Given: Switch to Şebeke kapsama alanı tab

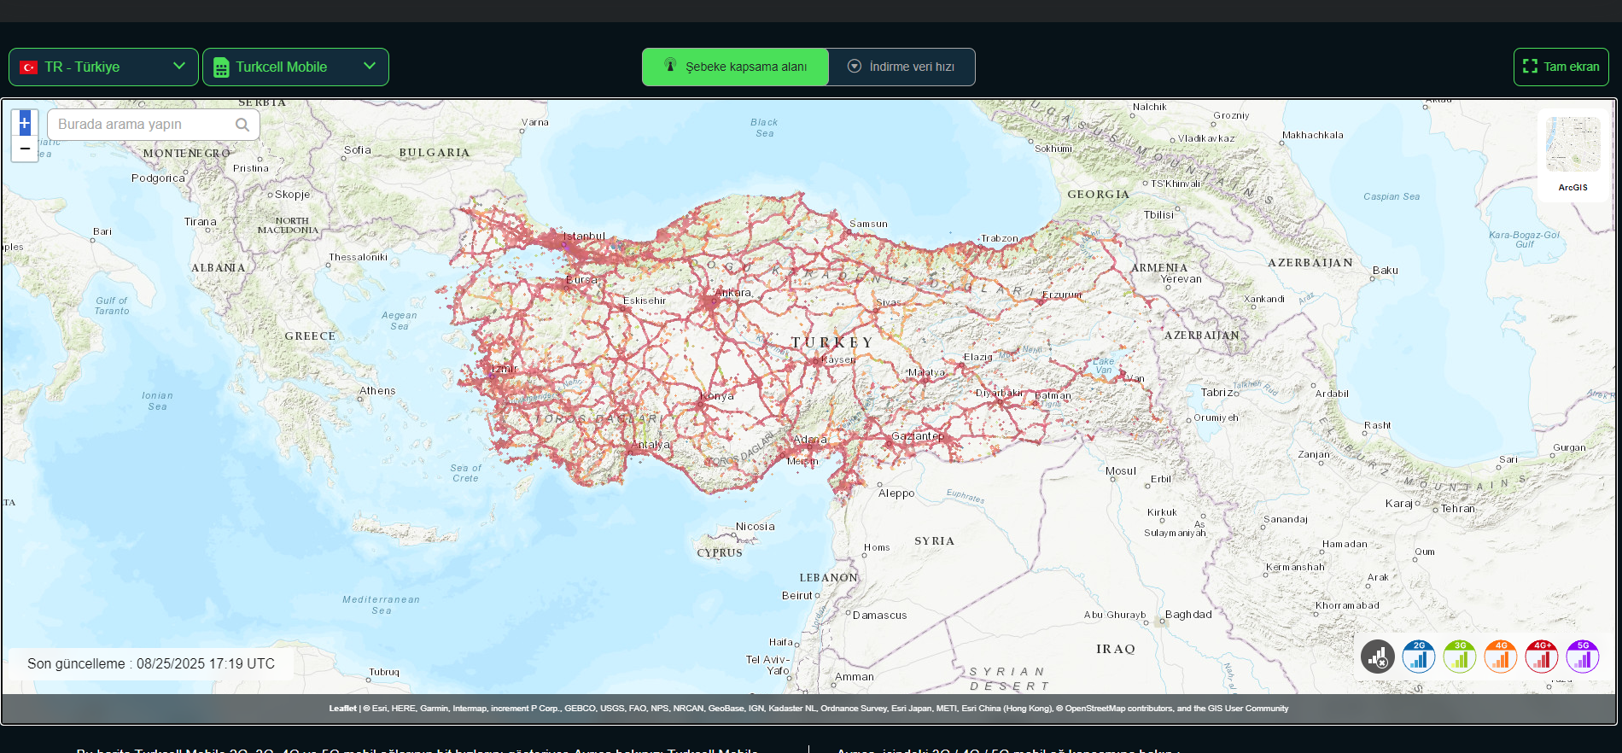Looking at the screenshot, I should click(x=735, y=67).
